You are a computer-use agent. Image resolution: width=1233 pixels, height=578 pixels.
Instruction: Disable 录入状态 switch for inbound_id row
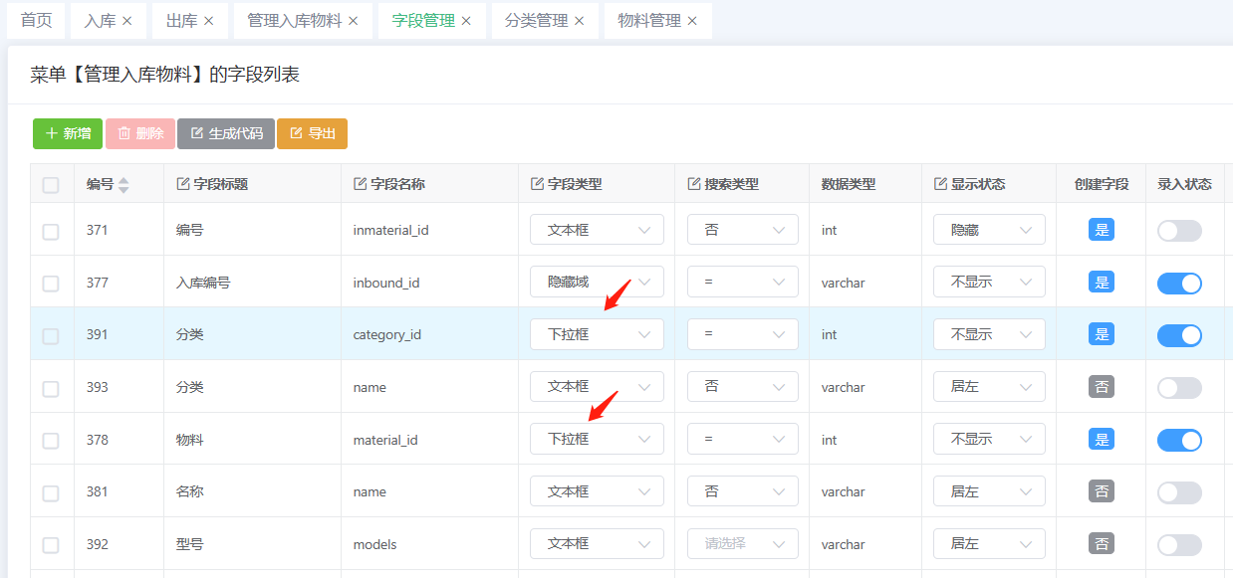[x=1179, y=284]
